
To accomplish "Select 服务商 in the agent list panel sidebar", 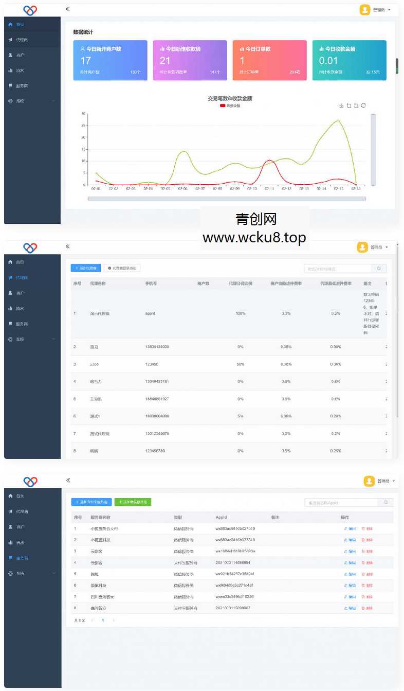I will [32, 324].
